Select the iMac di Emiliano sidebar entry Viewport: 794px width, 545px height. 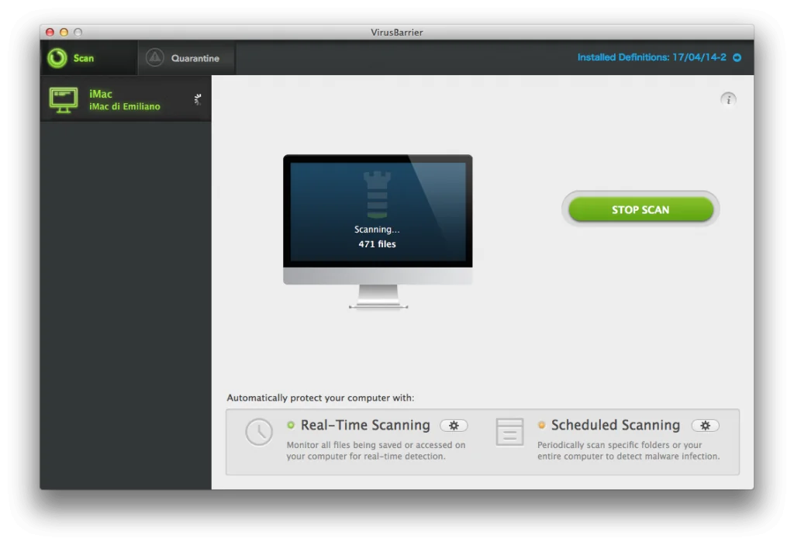click(124, 105)
